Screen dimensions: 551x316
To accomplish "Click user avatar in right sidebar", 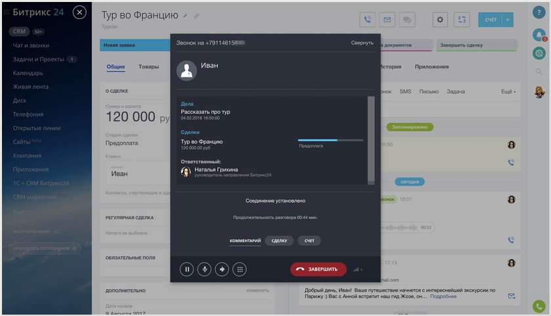I will tap(539, 92).
